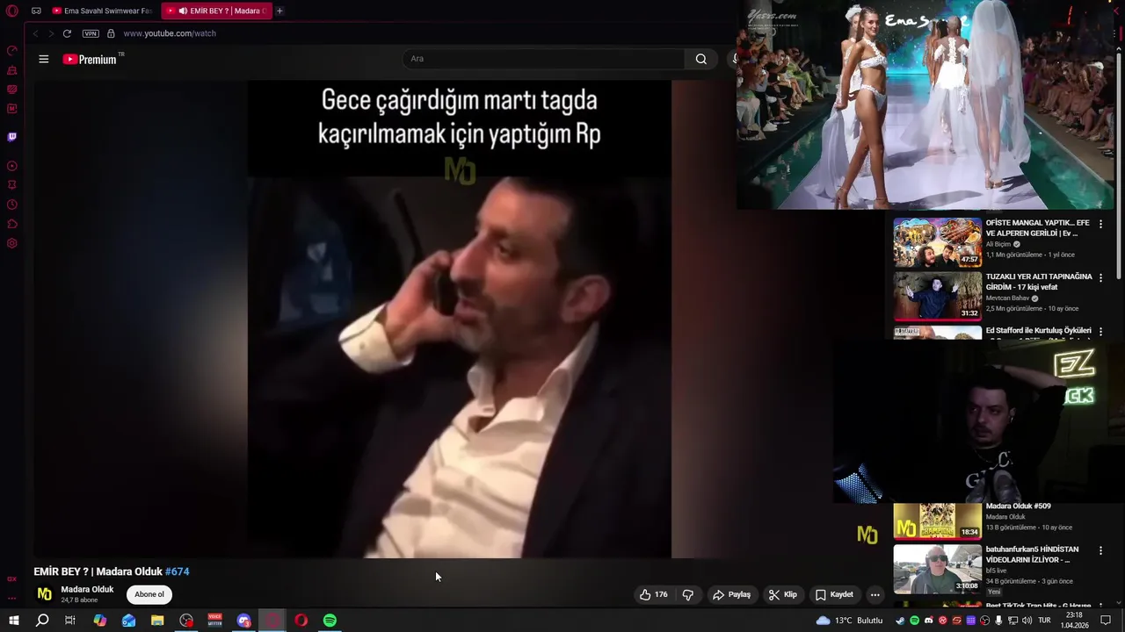Mute tab via speaker icon on EMİR BEY tab
The width and height of the screenshot is (1125, 632).
point(183,11)
